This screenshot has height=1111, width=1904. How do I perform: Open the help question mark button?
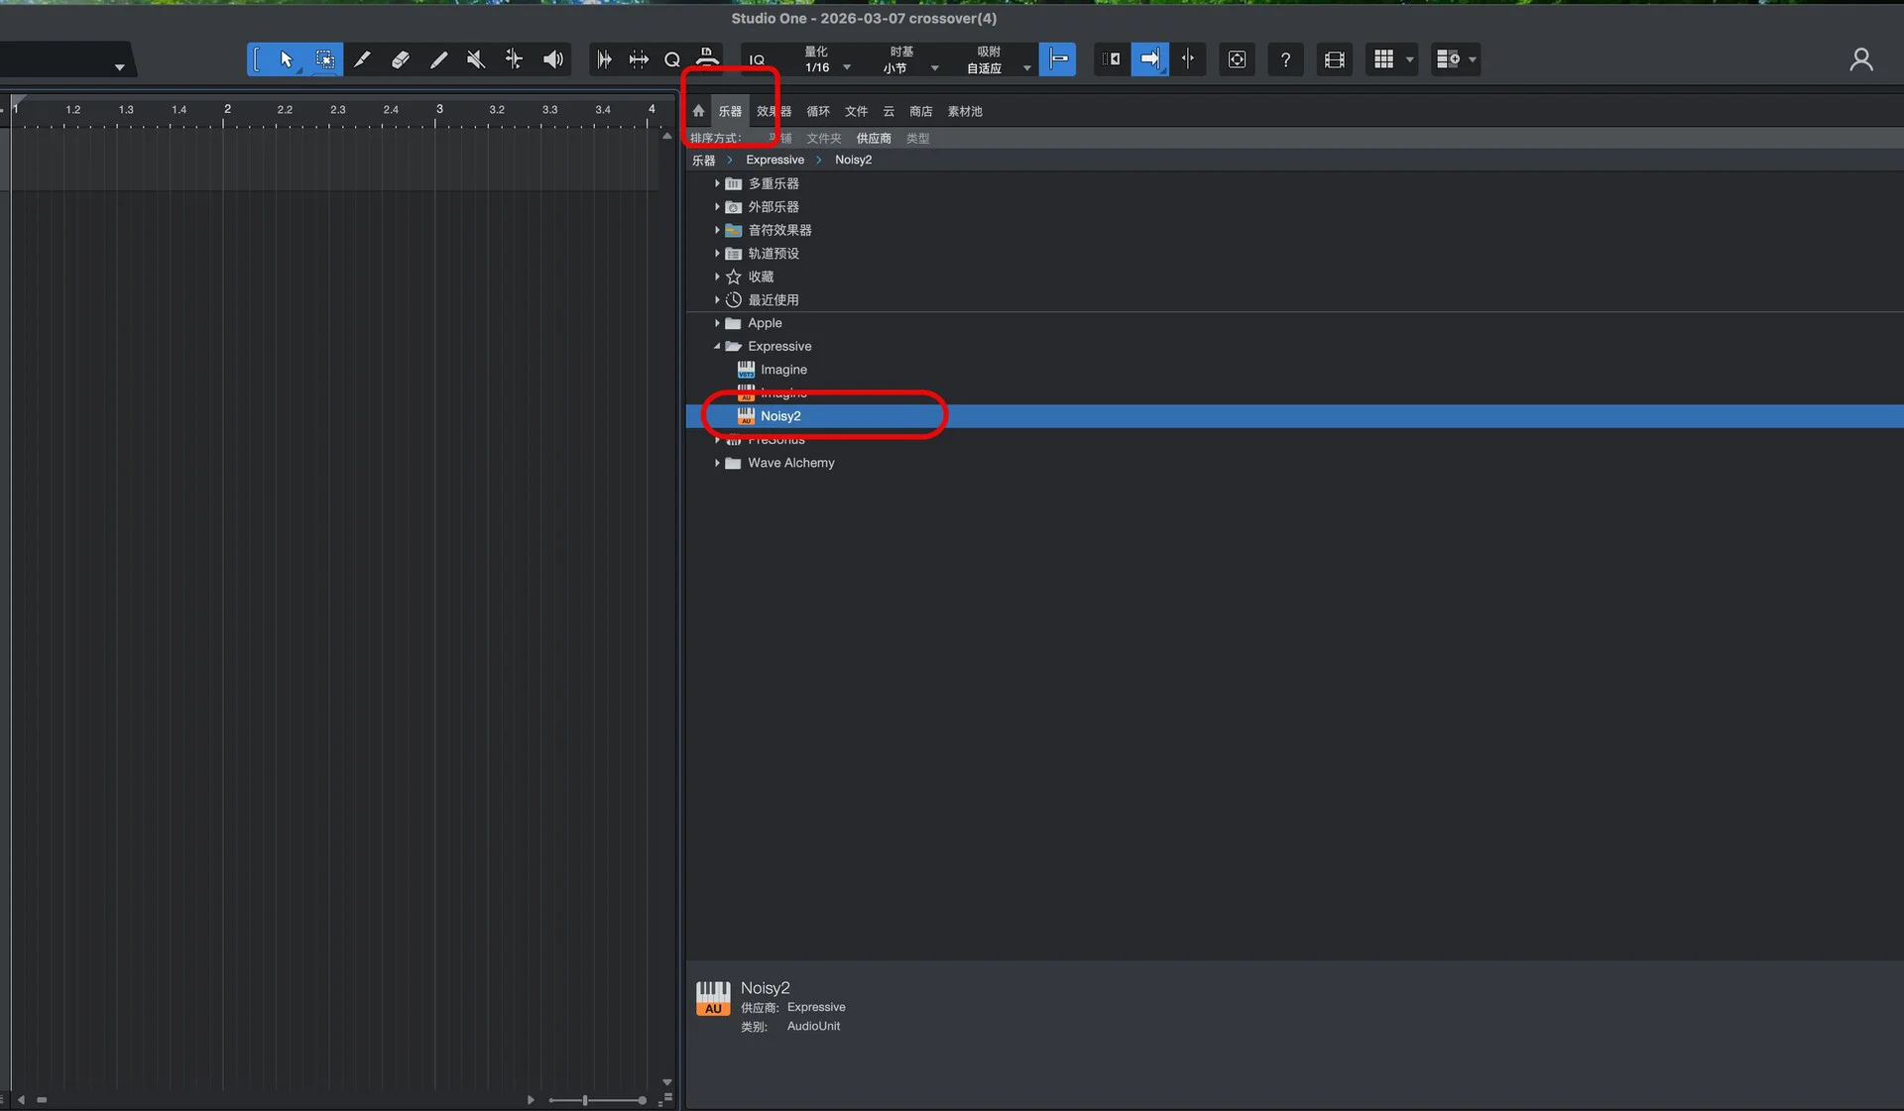1285,59
